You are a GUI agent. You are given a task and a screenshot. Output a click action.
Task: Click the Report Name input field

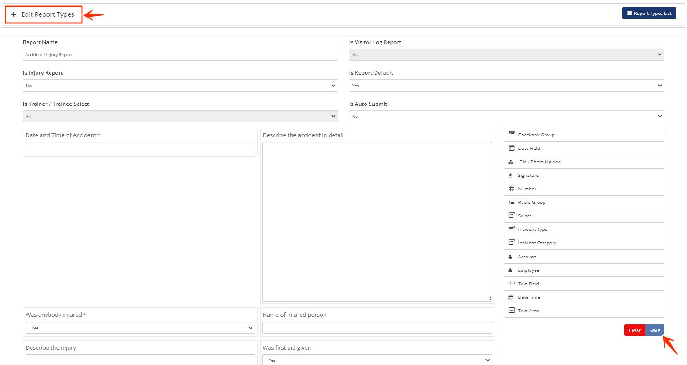(x=180, y=55)
